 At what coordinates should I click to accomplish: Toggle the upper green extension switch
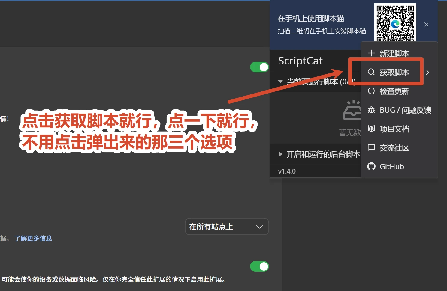pos(259,67)
